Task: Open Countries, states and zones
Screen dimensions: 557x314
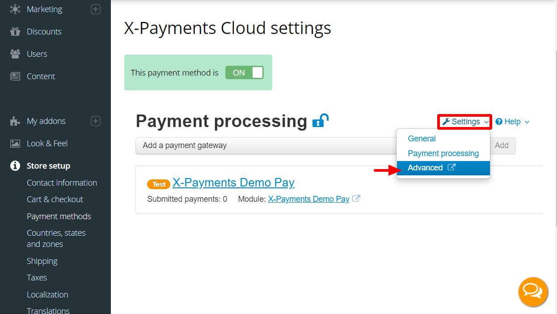Action: 56,238
